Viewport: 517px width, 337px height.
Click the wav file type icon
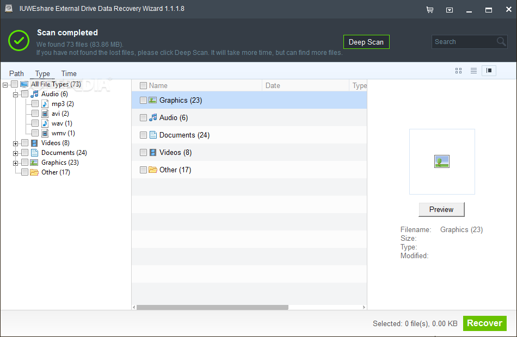click(45, 123)
